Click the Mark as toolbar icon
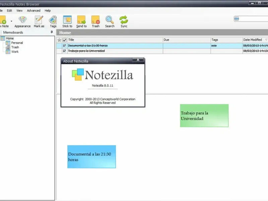268x201 pixels. pyautogui.click(x=39, y=21)
